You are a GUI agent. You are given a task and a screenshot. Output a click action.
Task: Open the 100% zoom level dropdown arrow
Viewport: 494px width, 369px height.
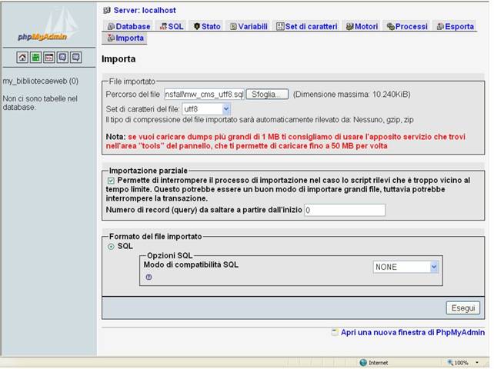pos(477,363)
